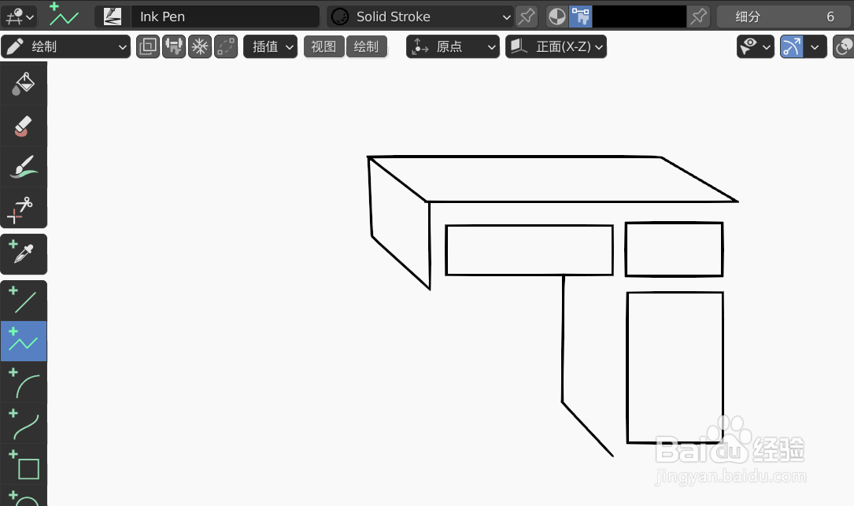Viewport: 854px width, 506px height.
Task: Toggle Draw on Back option
Action: [148, 47]
